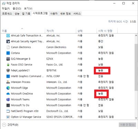Click the scrollbar down arrow

(136, 118)
